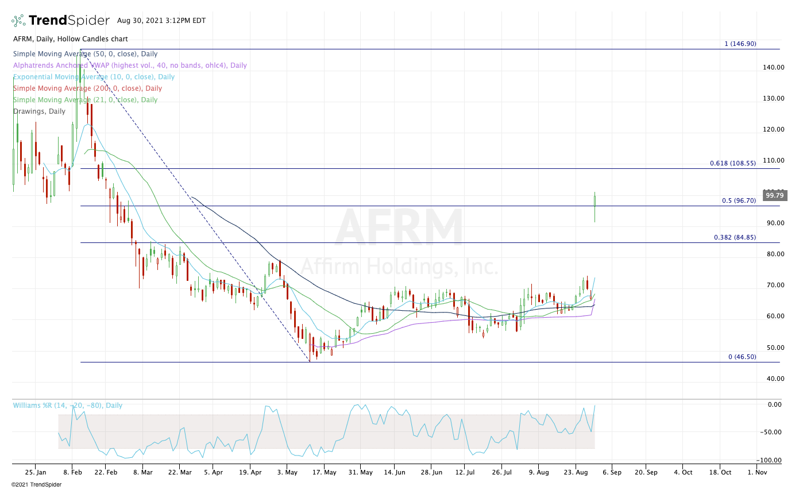Click the current price tag 99.79
Screen dimensions: 799x490
775,196
